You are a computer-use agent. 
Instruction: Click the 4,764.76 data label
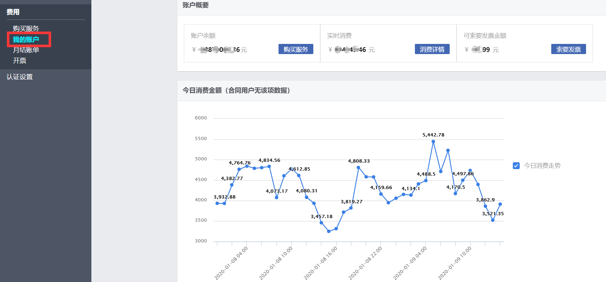pyautogui.click(x=239, y=163)
